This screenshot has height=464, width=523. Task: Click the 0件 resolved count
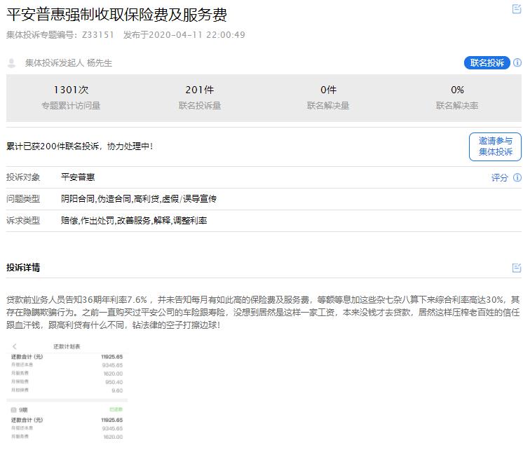click(x=328, y=90)
